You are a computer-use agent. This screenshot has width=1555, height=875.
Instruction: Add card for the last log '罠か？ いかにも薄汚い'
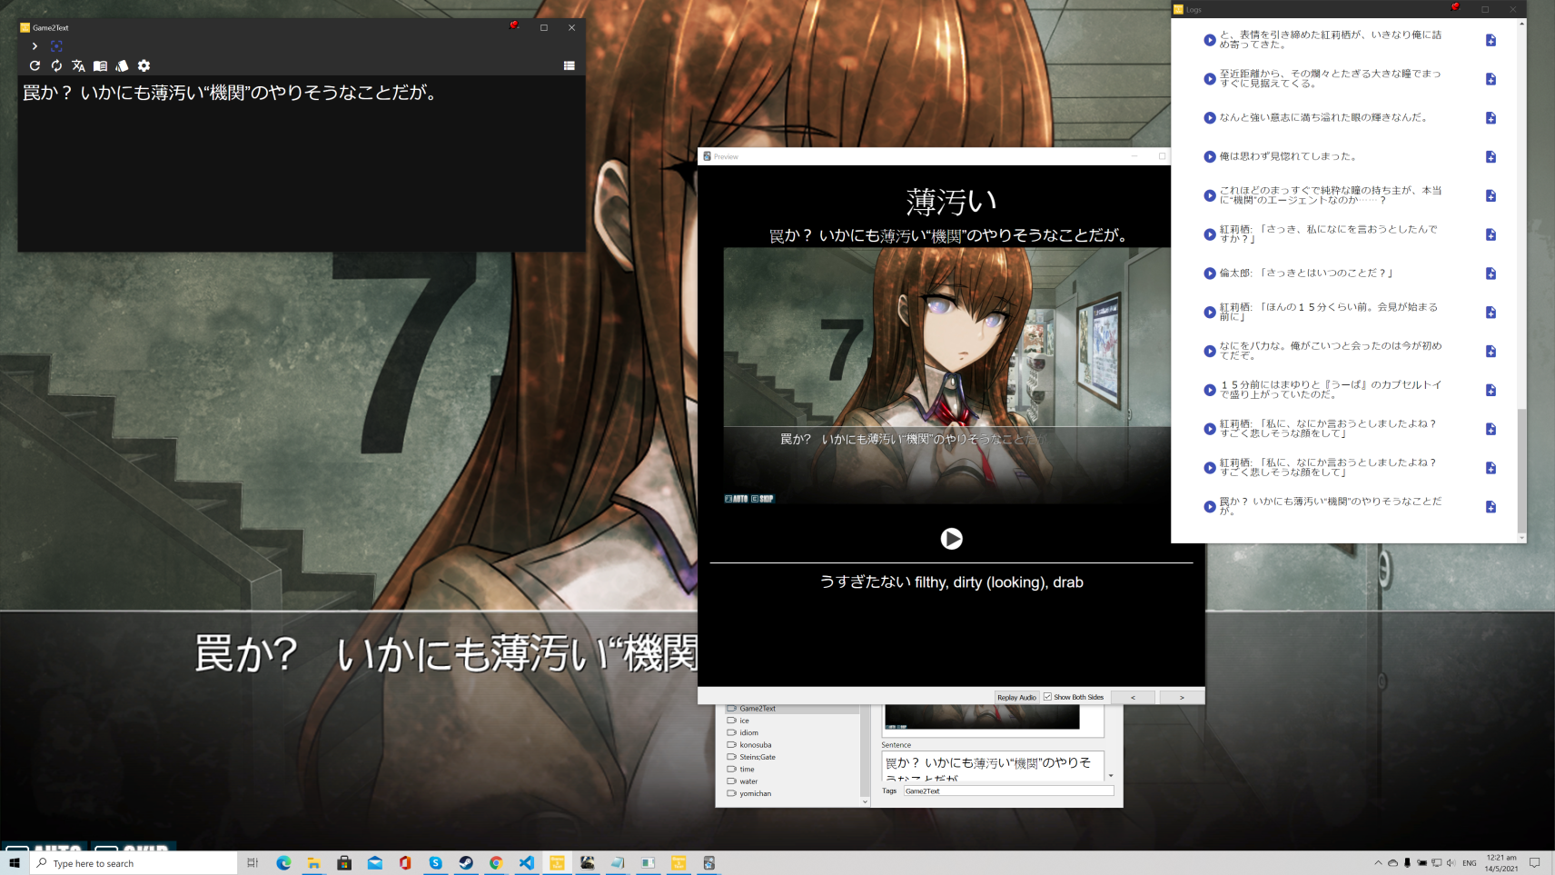1491,507
